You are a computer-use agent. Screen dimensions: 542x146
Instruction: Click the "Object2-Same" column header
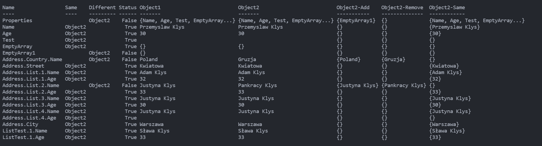(x=447, y=8)
